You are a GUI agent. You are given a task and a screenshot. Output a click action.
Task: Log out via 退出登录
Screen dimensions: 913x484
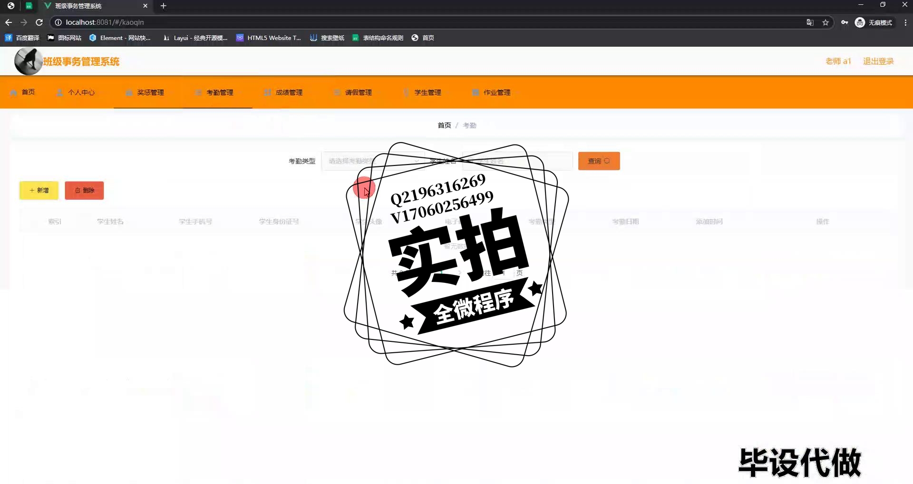pos(878,61)
